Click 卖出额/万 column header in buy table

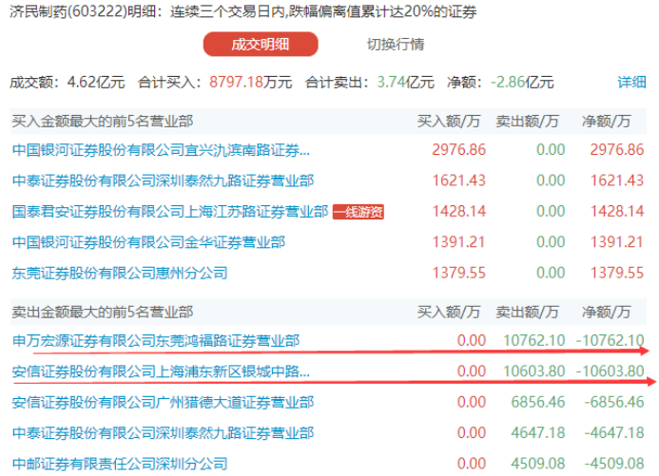tap(527, 122)
